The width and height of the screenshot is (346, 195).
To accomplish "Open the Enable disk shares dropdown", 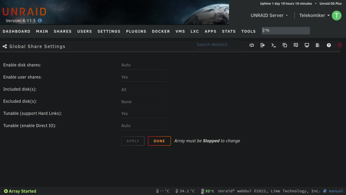I will [x=144, y=65].
